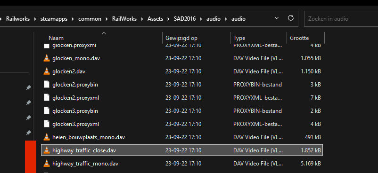This screenshot has width=378, height=173.
Task: Expand the chevron after steamapps in the breadcrumb
Action: click(x=73, y=19)
